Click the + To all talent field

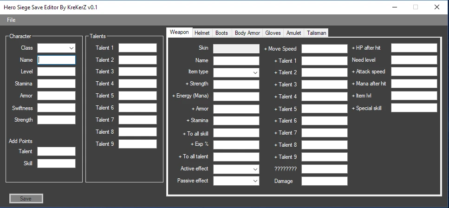pos(236,157)
